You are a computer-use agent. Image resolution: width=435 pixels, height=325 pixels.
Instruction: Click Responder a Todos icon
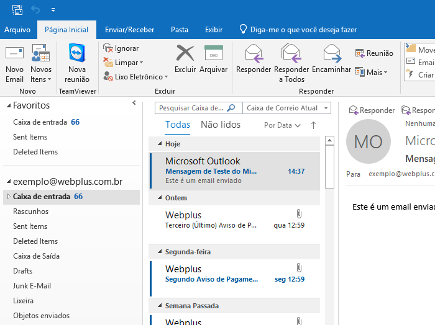click(x=291, y=53)
